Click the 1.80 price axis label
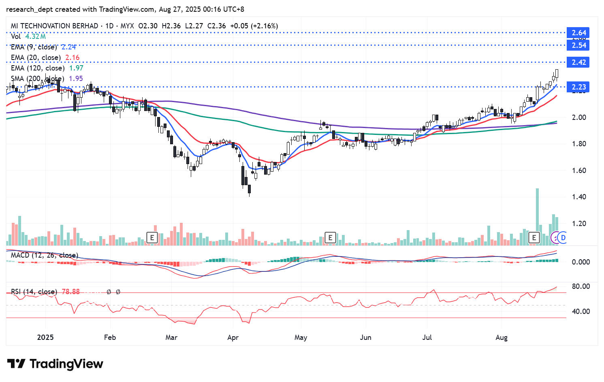This screenshot has width=604, height=382. (x=579, y=144)
